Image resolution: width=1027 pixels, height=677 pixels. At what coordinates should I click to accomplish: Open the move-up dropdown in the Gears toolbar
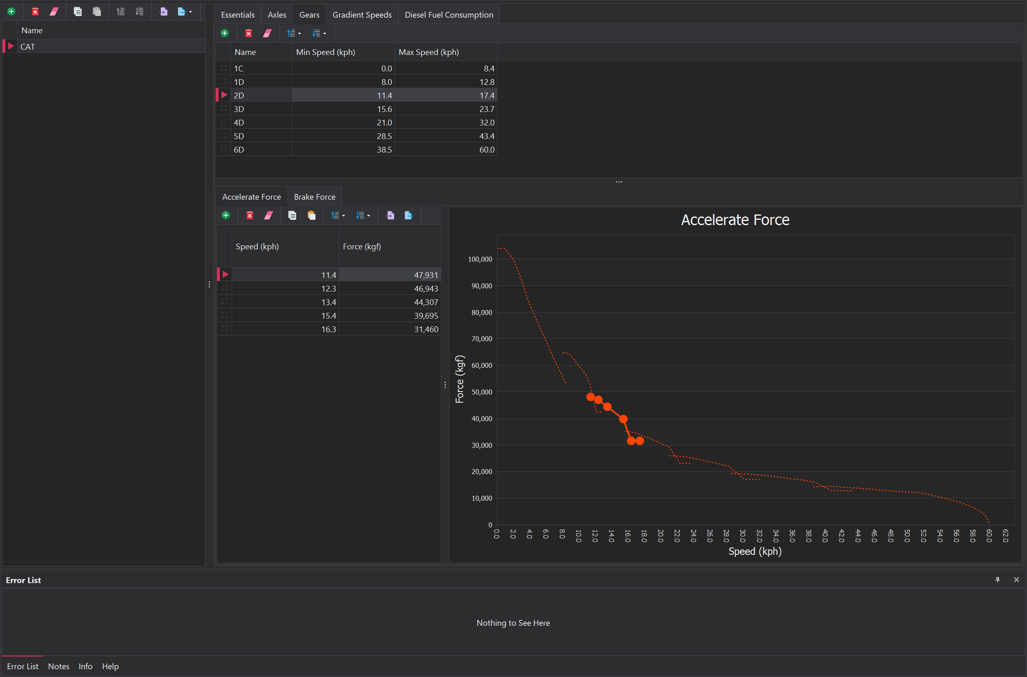[299, 33]
